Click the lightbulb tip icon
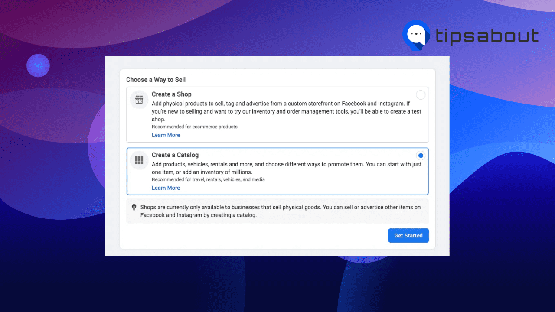555x312 pixels. (134, 207)
